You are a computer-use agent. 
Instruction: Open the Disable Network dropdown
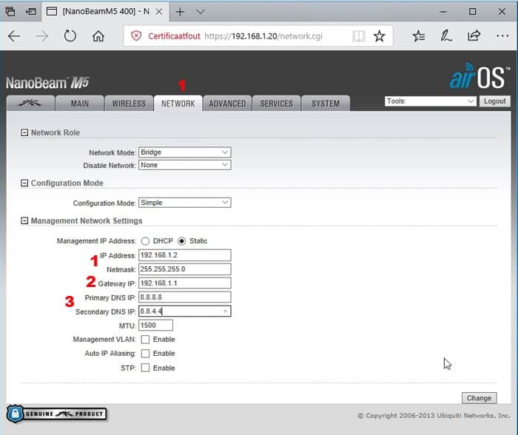185,165
